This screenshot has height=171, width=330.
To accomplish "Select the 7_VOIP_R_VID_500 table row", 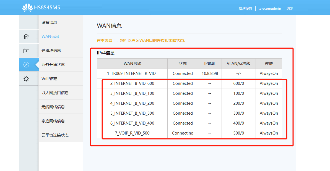I will (x=132, y=133).
